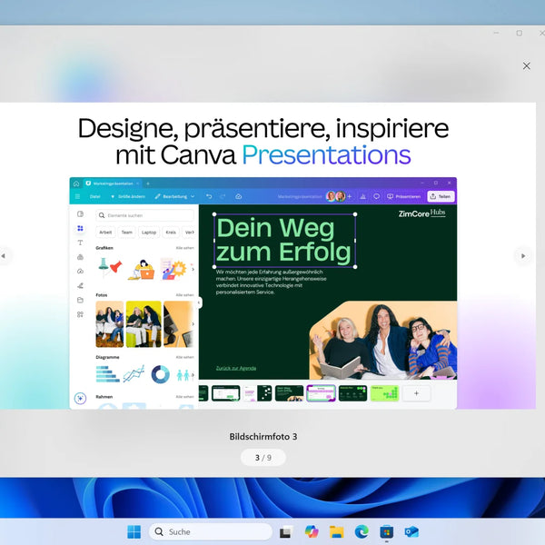Go to the previous screenshot arrow
Screen dimensions: 545x545
[4, 256]
